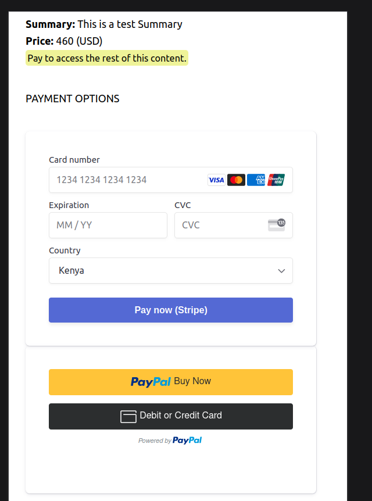Click the PAYMENT OPTIONS heading
Viewport: 372px width, 501px height.
(x=73, y=99)
